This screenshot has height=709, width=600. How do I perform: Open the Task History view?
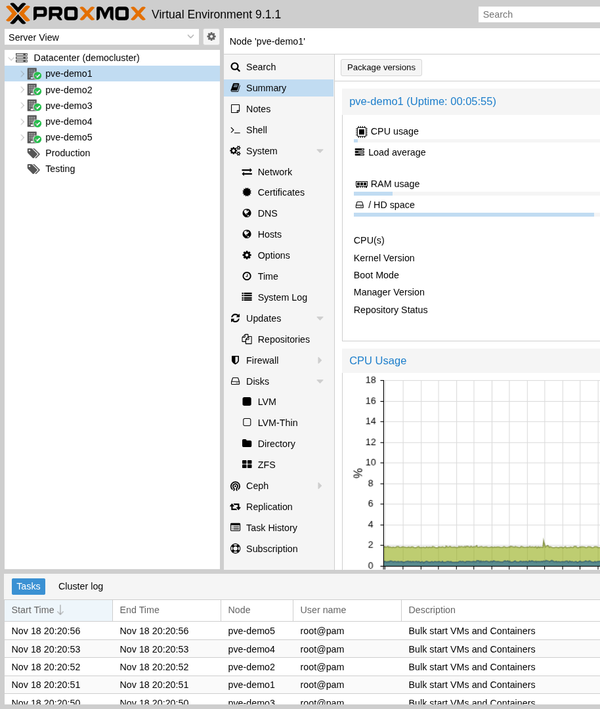(x=272, y=527)
